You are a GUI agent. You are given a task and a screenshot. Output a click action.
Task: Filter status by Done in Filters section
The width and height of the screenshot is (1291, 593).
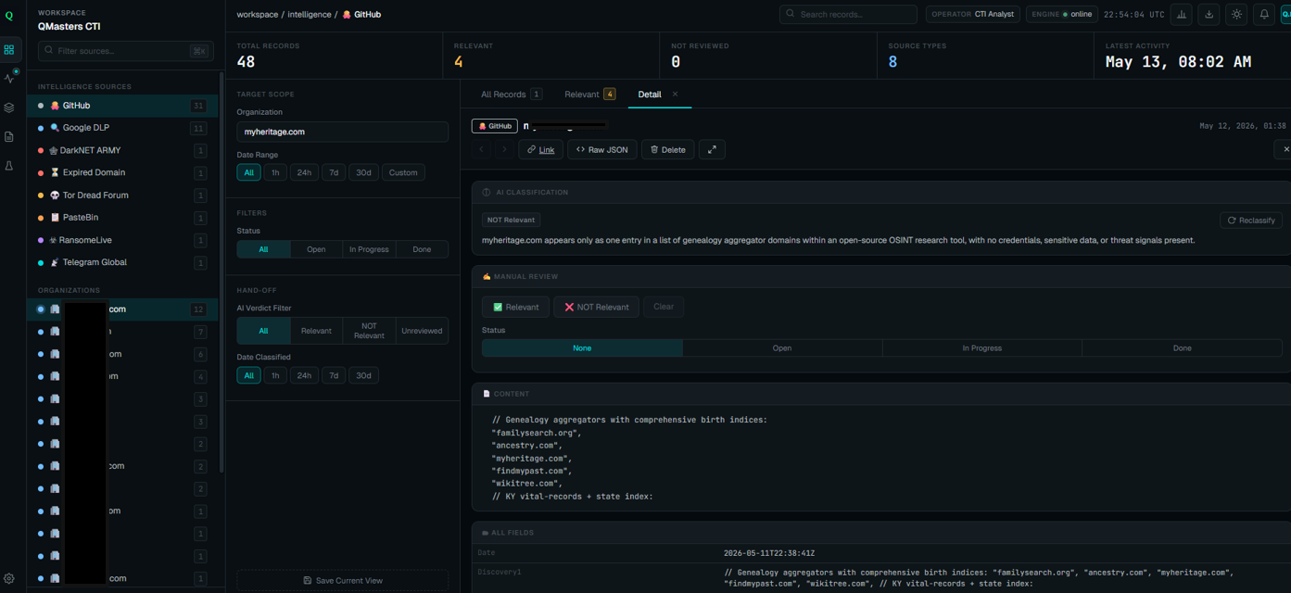pos(422,249)
